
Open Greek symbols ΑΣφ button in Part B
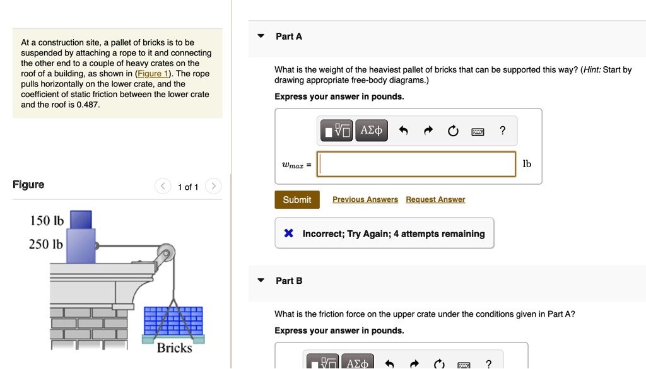[x=358, y=361]
